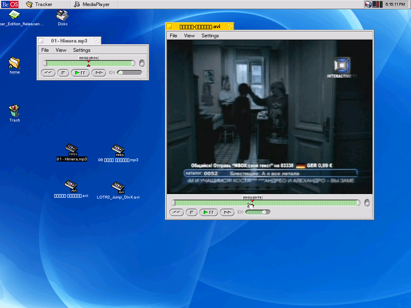Click speaker icon in the Himera.mp3 player
411x308 pixels.
pyautogui.click(x=112, y=73)
